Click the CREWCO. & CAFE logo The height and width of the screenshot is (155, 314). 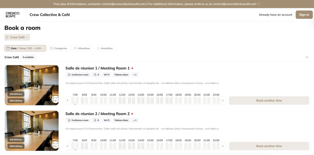click(13, 15)
